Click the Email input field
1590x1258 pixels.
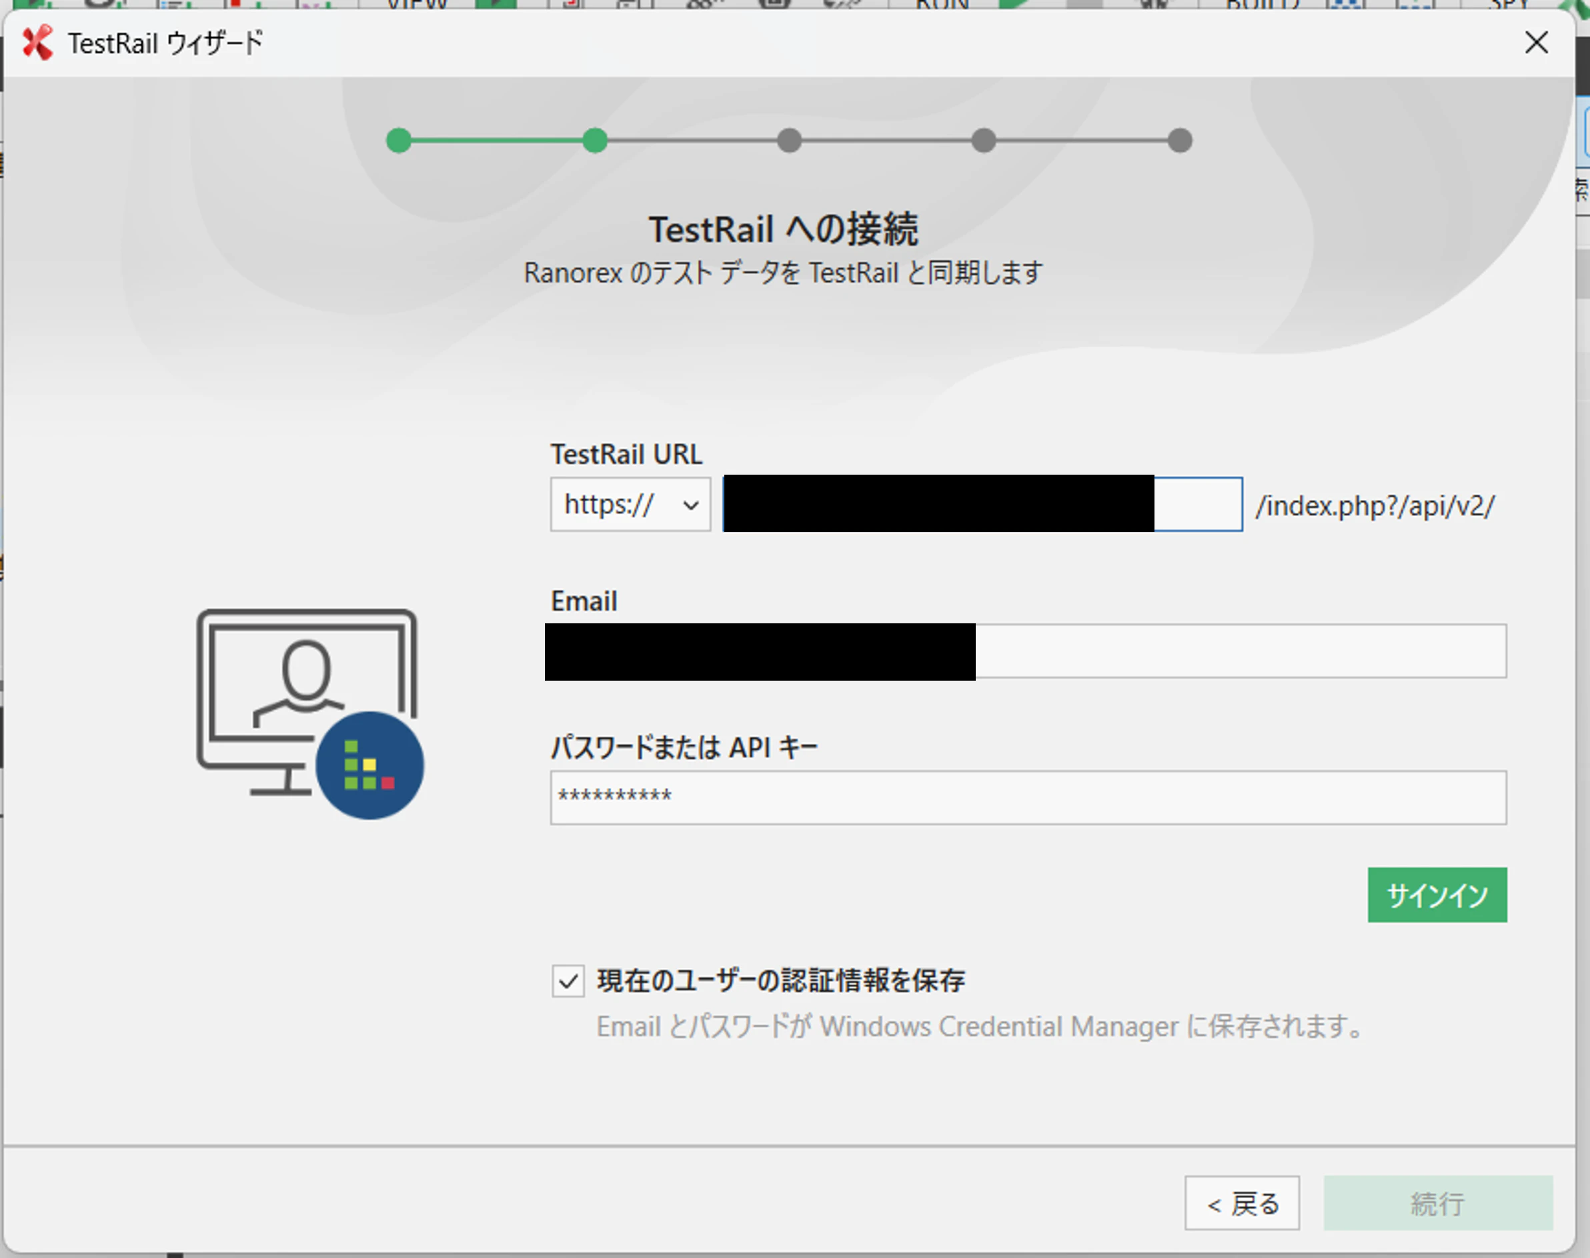coord(1028,651)
